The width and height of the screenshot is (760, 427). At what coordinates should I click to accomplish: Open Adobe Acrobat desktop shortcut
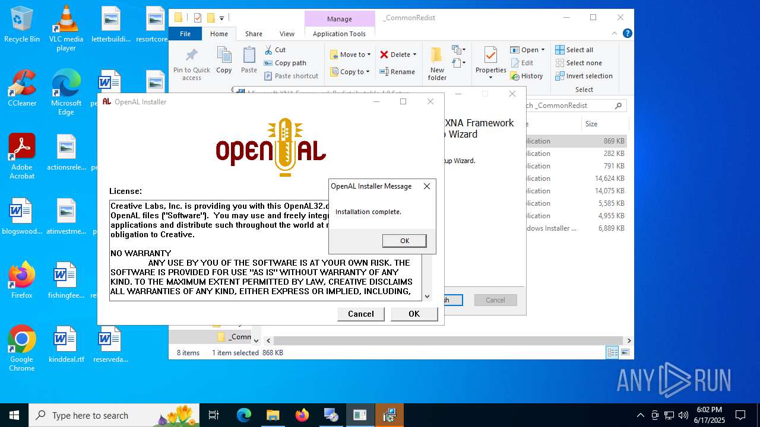pos(22,157)
